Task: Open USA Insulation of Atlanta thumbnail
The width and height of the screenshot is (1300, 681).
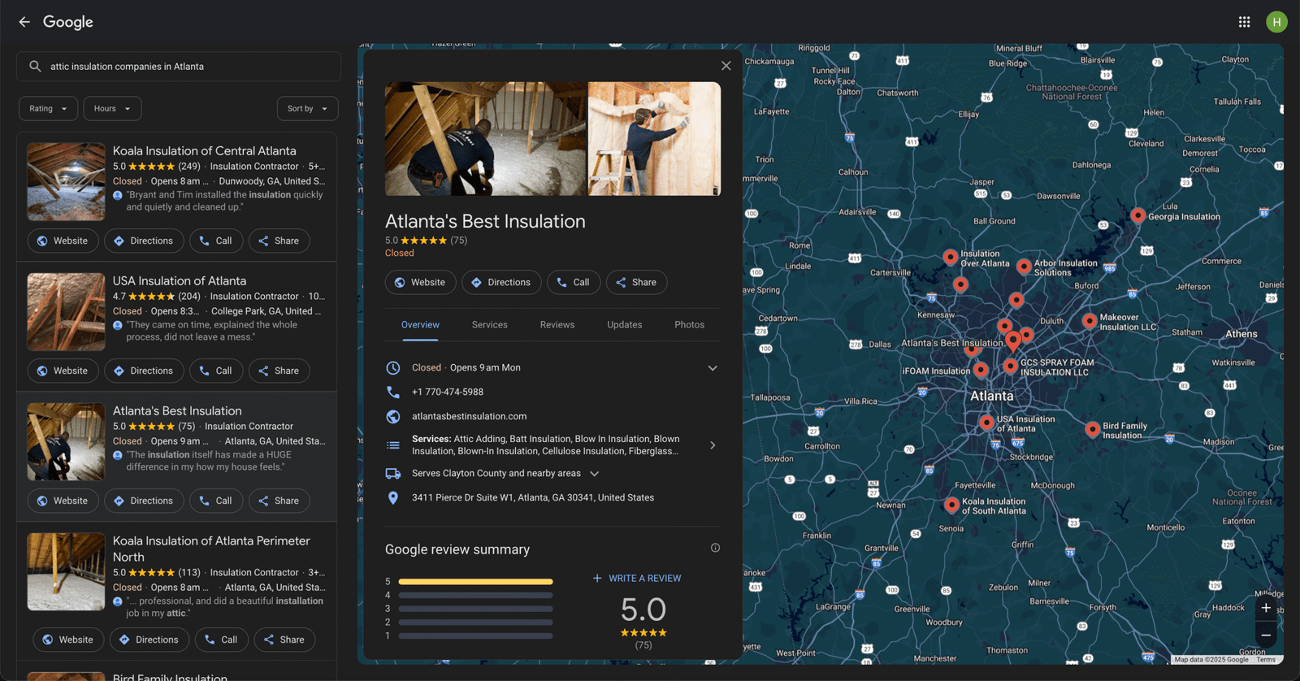Action: coord(66,312)
